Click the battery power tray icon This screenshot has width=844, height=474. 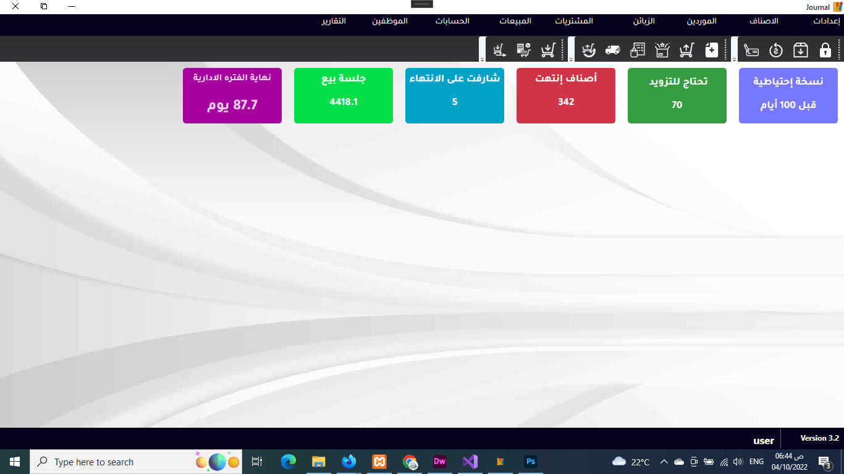coord(709,462)
